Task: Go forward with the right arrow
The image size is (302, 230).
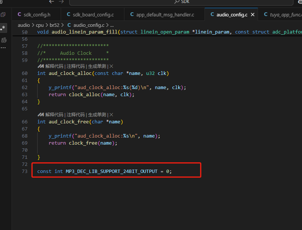Action: tap(61, 2)
